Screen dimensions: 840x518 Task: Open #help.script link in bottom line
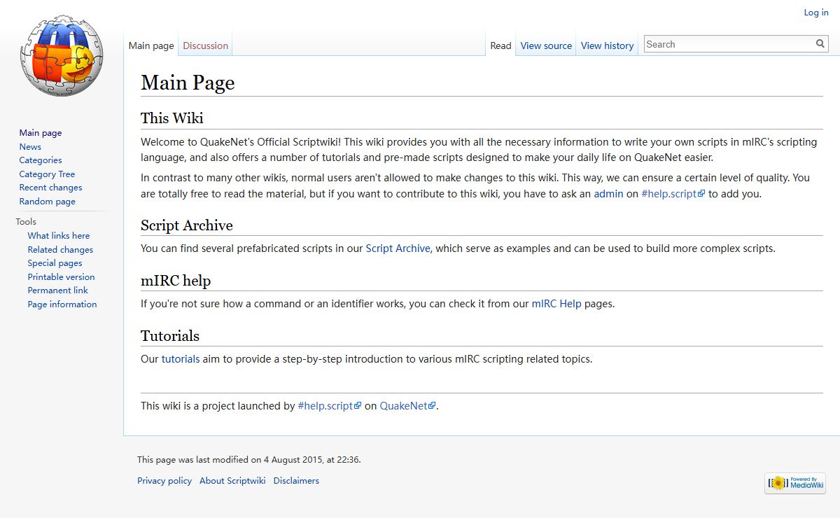tap(329, 405)
